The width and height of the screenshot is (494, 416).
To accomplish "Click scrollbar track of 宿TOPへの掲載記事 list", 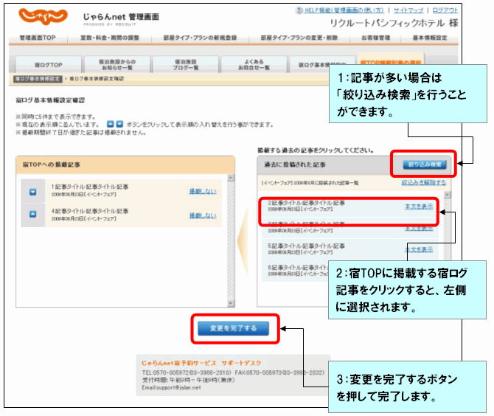I will pos(231,240).
